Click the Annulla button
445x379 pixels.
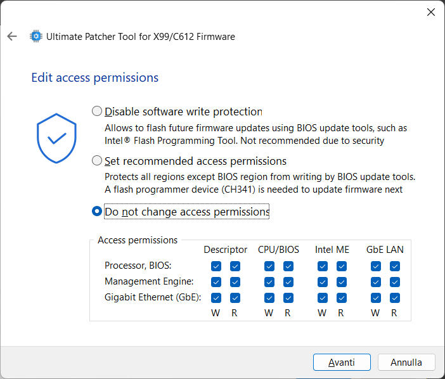406,363
